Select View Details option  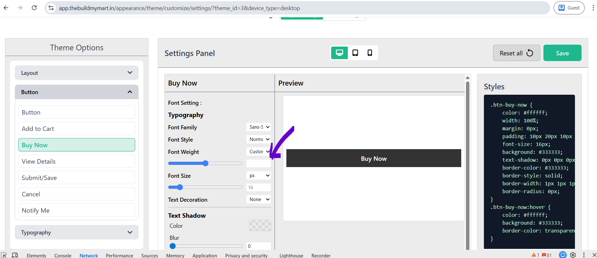coord(77,161)
